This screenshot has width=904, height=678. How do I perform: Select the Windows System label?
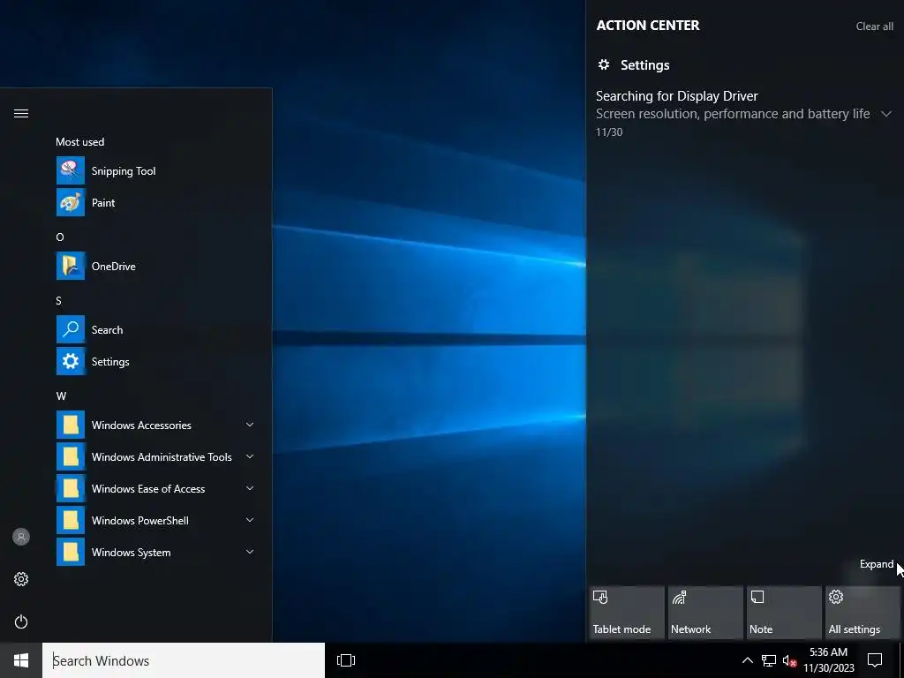click(x=131, y=553)
